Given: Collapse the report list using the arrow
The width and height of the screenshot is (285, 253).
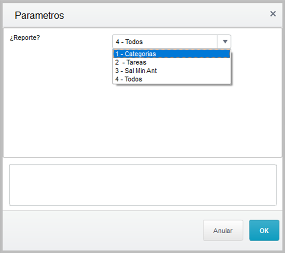Looking at the screenshot, I should point(225,42).
